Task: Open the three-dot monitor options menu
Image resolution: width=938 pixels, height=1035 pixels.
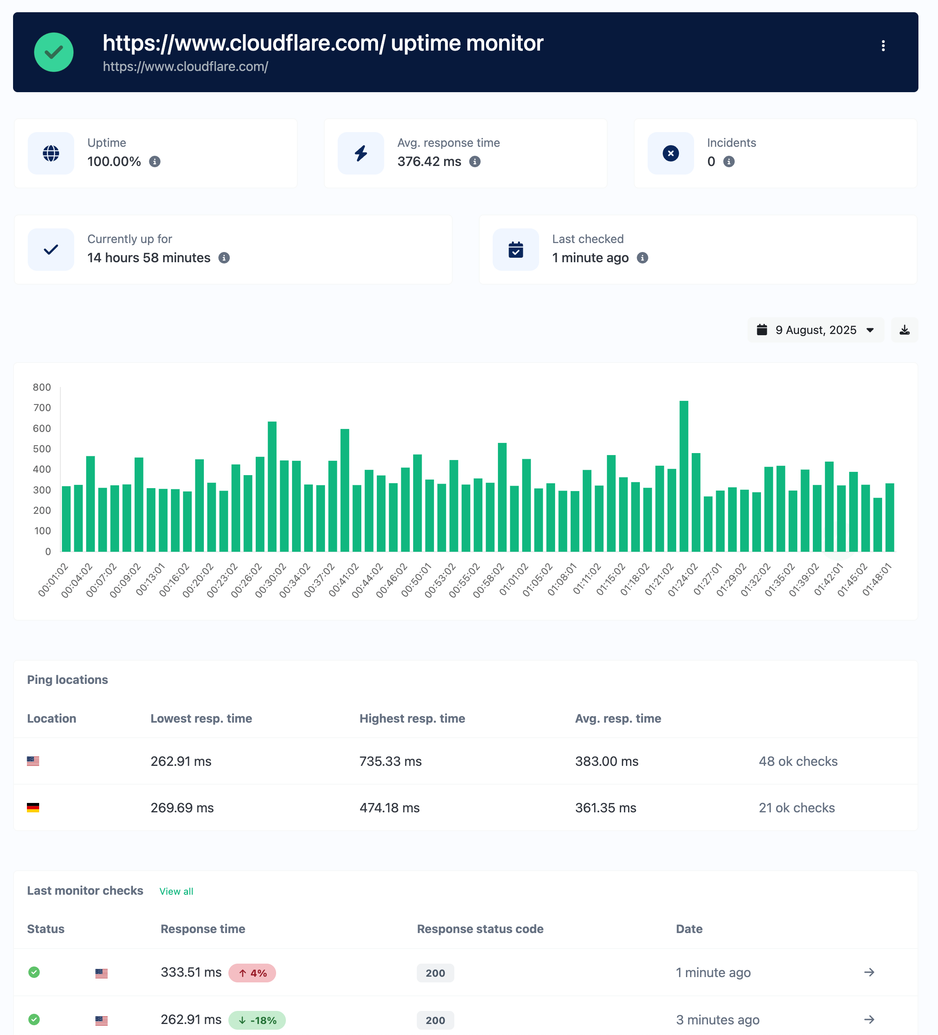Action: tap(883, 46)
